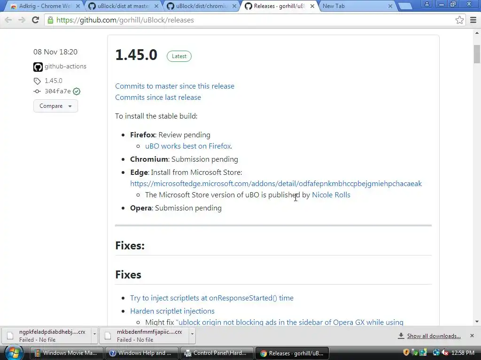Open Commits since last release link

(158, 97)
